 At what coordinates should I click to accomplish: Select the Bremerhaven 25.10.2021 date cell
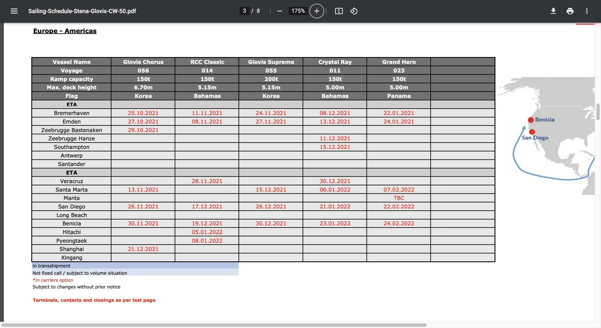[143, 113]
